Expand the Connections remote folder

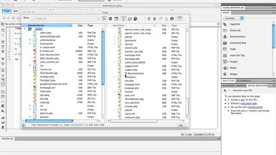pyautogui.click(x=30, y=43)
